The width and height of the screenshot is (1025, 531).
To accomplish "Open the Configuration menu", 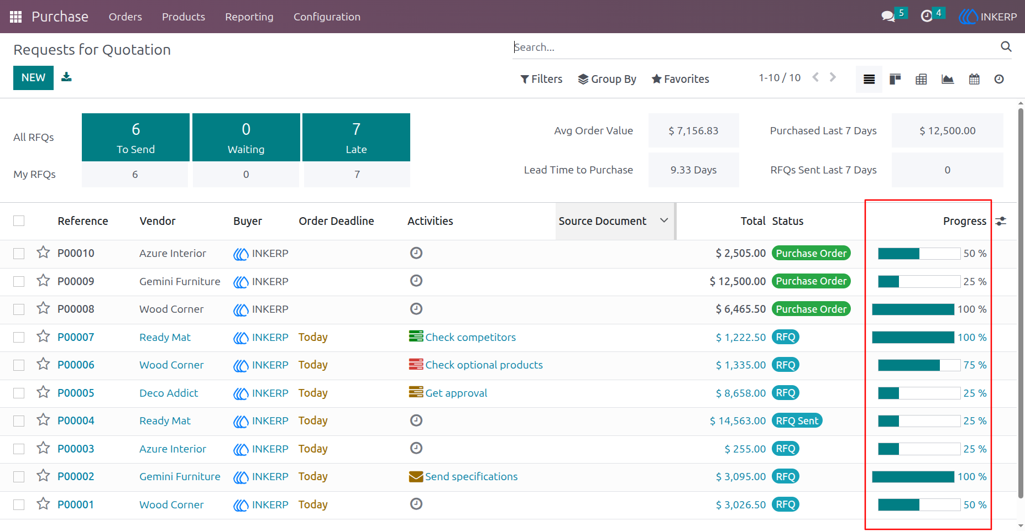I will [327, 17].
